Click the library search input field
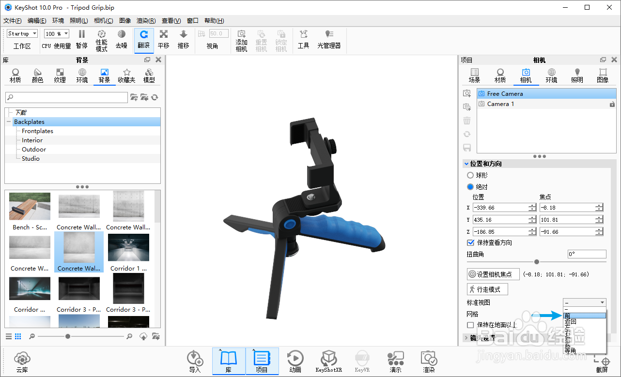Screen dimensions: 621x377 pos(66,97)
